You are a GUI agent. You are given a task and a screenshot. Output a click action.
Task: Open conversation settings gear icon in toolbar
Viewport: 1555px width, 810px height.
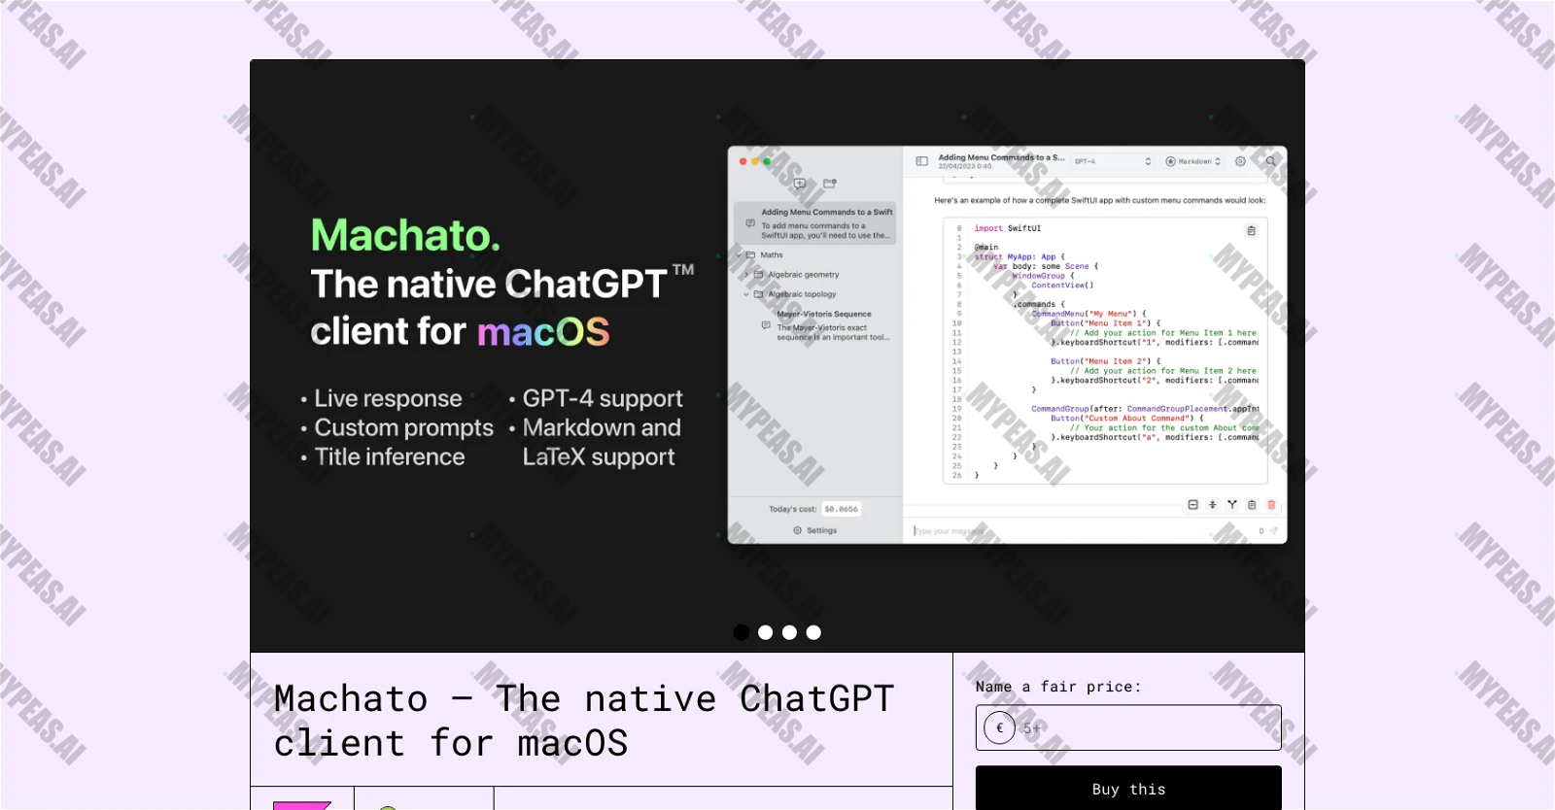tap(1240, 161)
